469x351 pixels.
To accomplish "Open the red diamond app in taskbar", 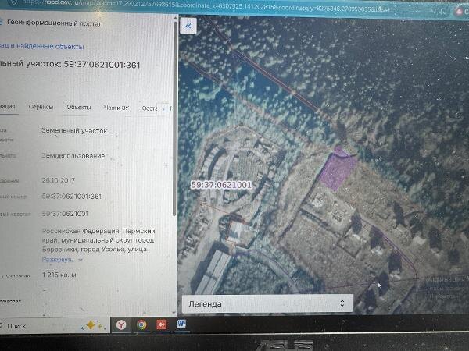I will (162, 324).
